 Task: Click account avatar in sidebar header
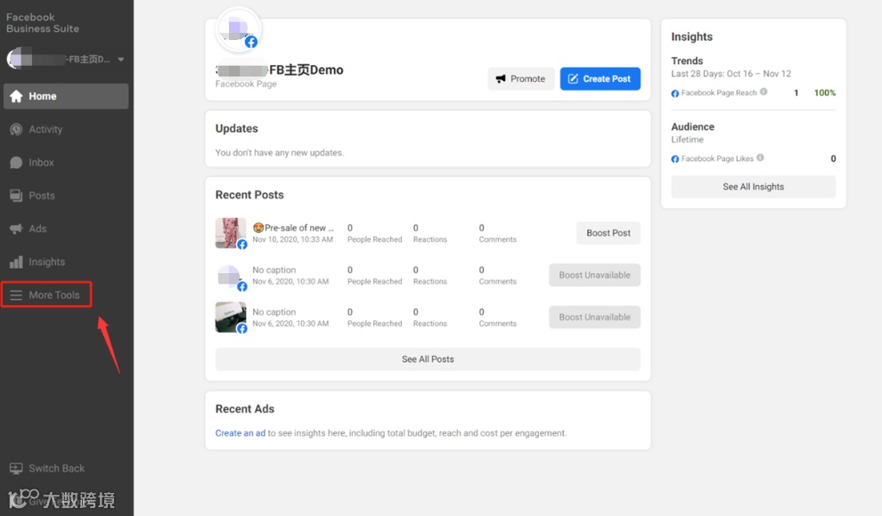pyautogui.click(x=18, y=59)
